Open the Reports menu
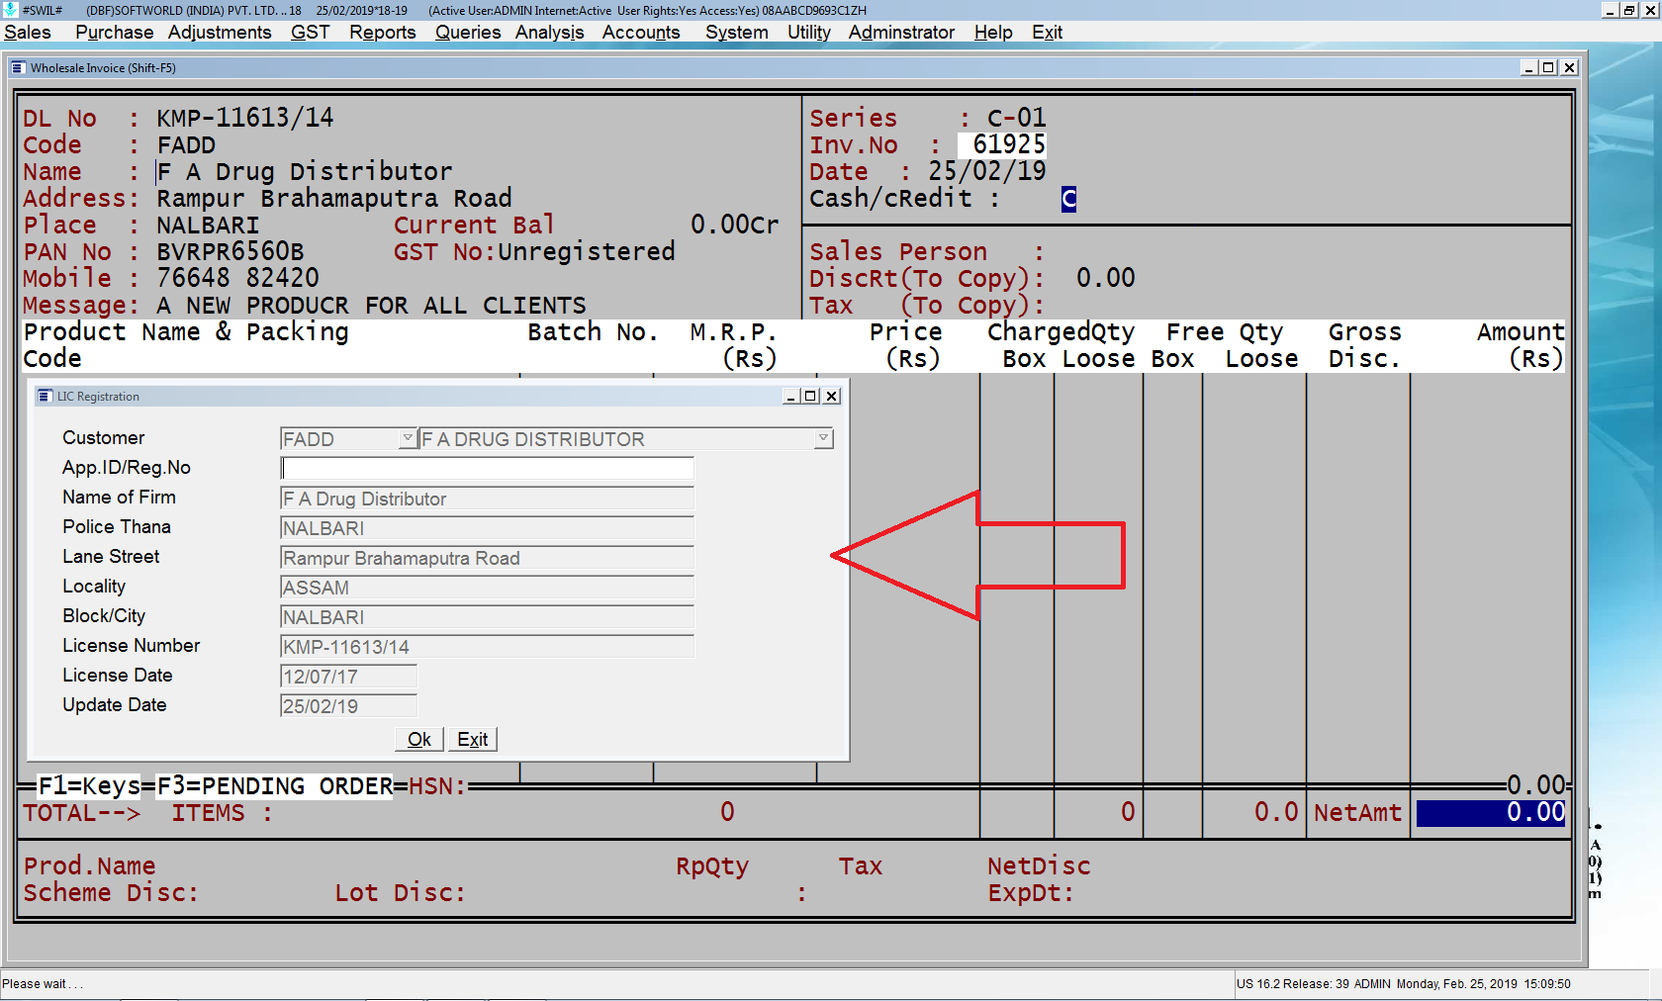 click(x=382, y=33)
